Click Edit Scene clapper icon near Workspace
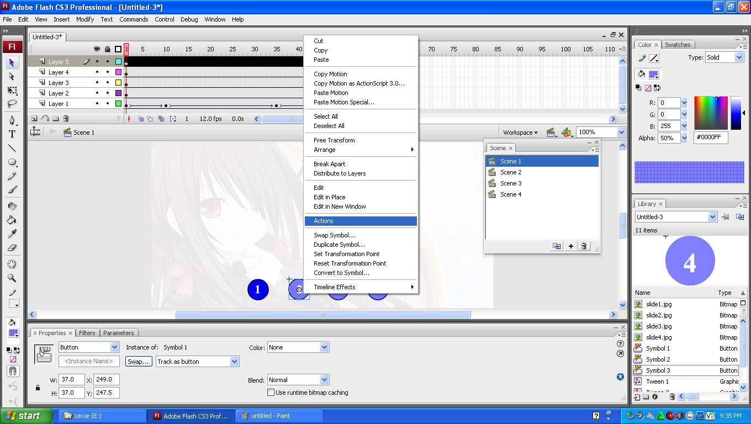 point(551,132)
